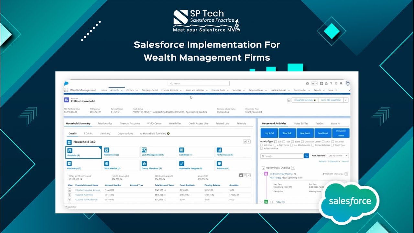The image size is (414, 233).
Task: Open the Portfolio Review Meeting link
Action: [x=281, y=174]
